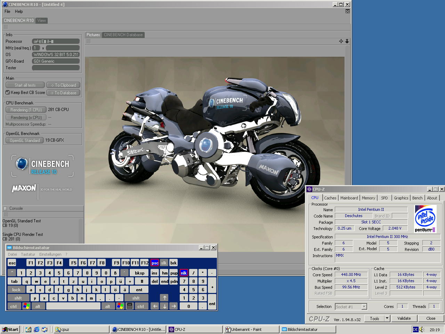This screenshot has width=445, height=334.
Task: Click the Show Desktop quick launch icon
Action: click(x=29, y=329)
